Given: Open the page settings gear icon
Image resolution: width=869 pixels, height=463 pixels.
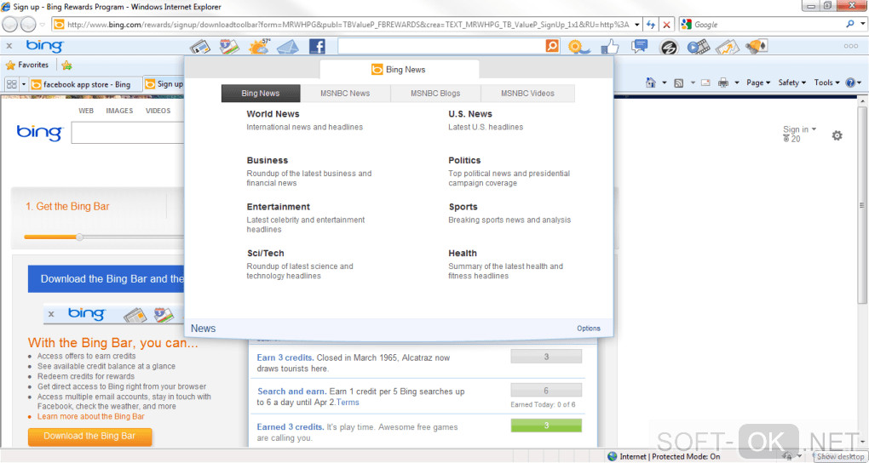Looking at the screenshot, I should pyautogui.click(x=837, y=135).
